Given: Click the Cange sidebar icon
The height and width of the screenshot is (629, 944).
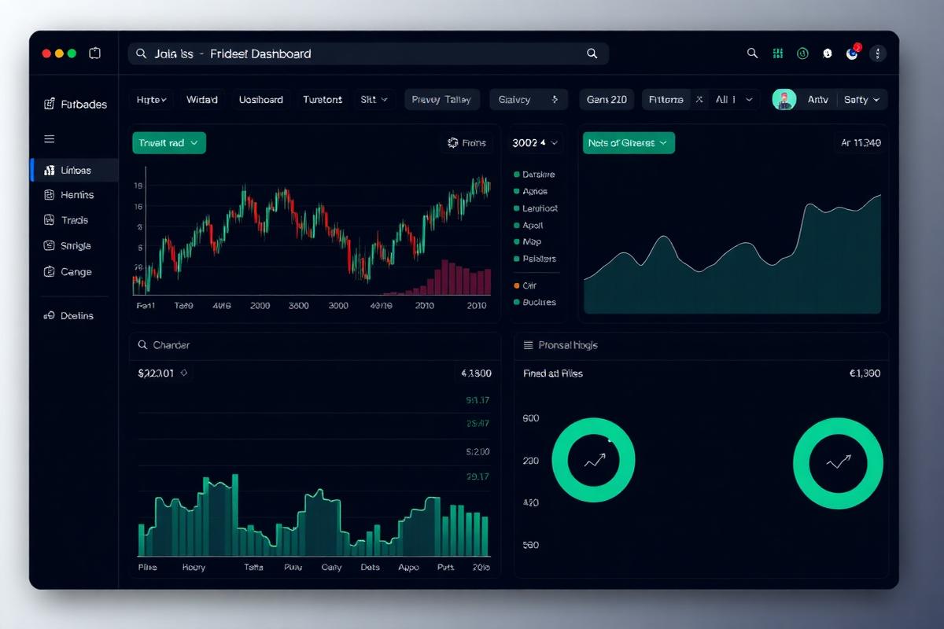Looking at the screenshot, I should (x=48, y=271).
